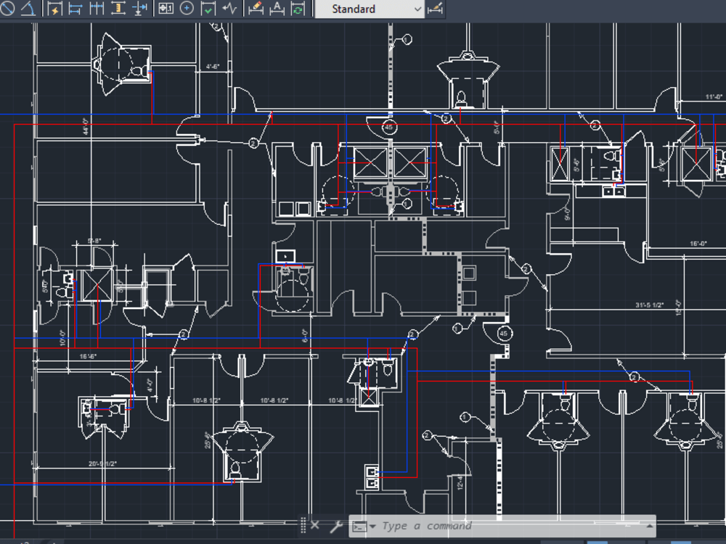
Task: Open the command line customization dropdown arrow
Action: pyautogui.click(x=371, y=527)
